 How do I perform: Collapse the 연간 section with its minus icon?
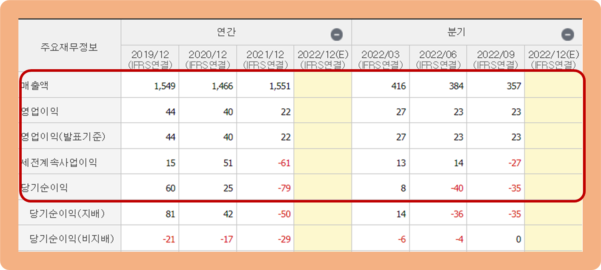(337, 34)
